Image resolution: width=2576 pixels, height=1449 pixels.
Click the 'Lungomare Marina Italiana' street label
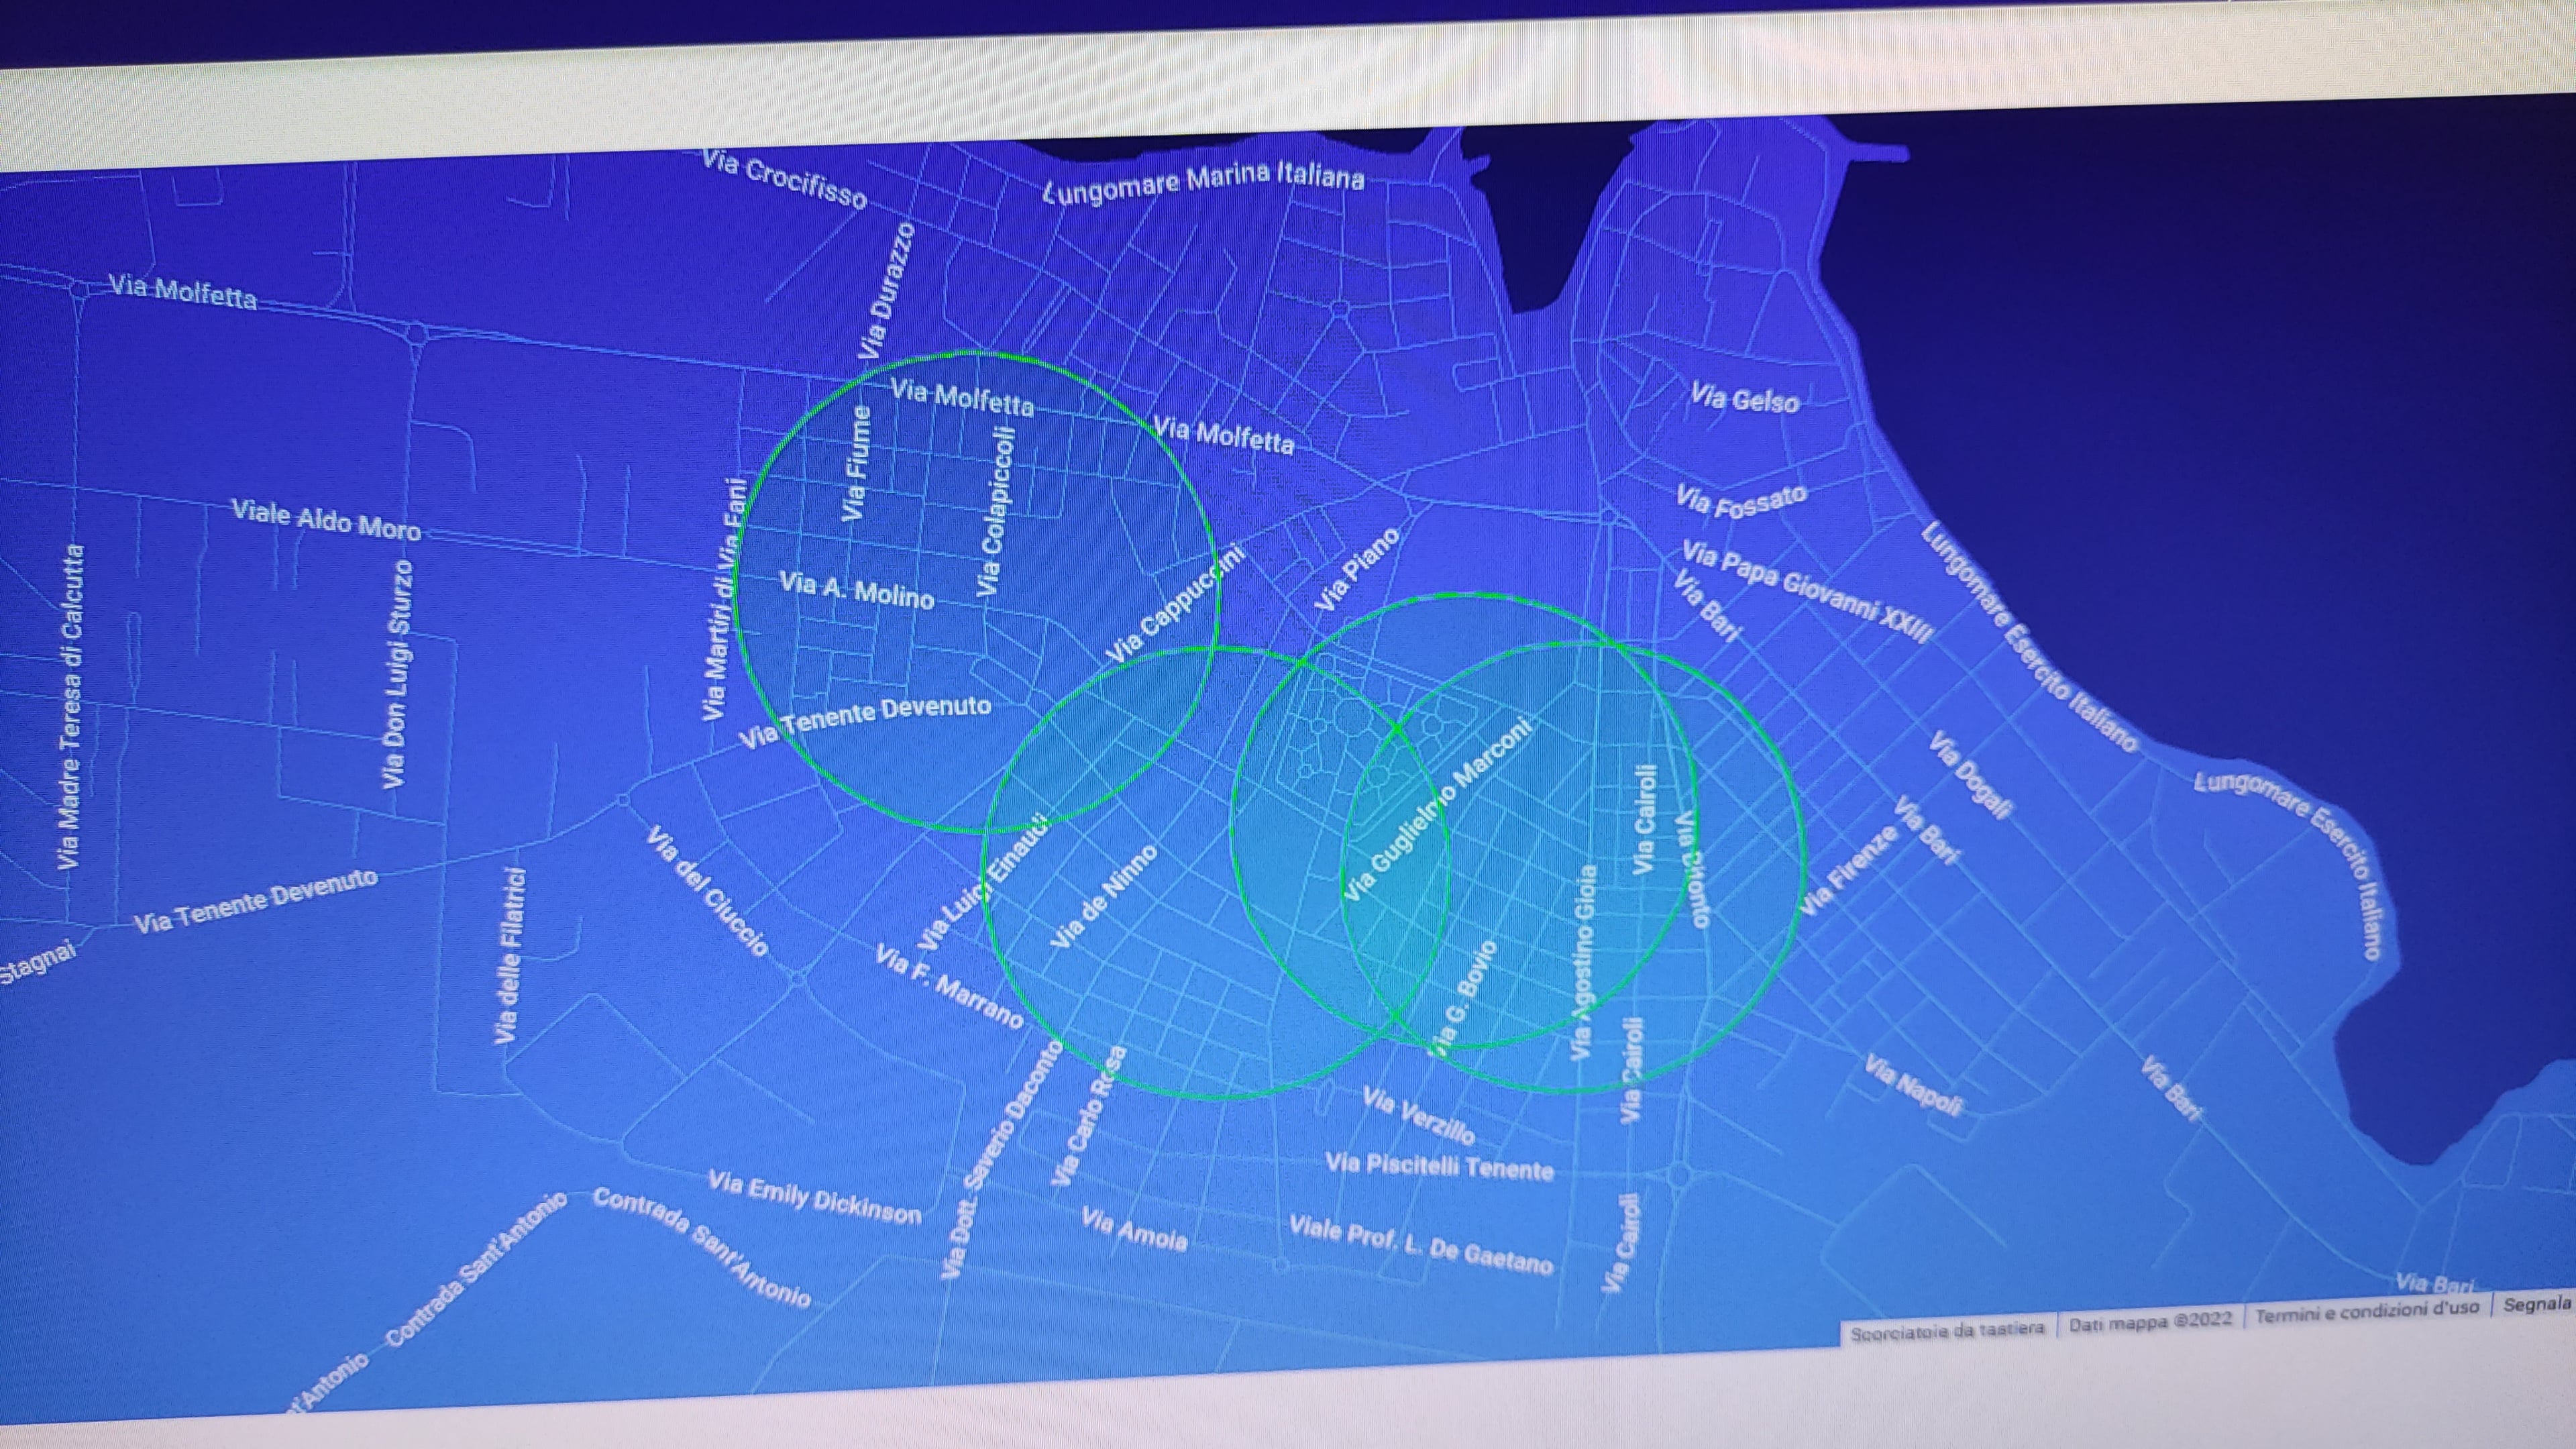point(1203,183)
